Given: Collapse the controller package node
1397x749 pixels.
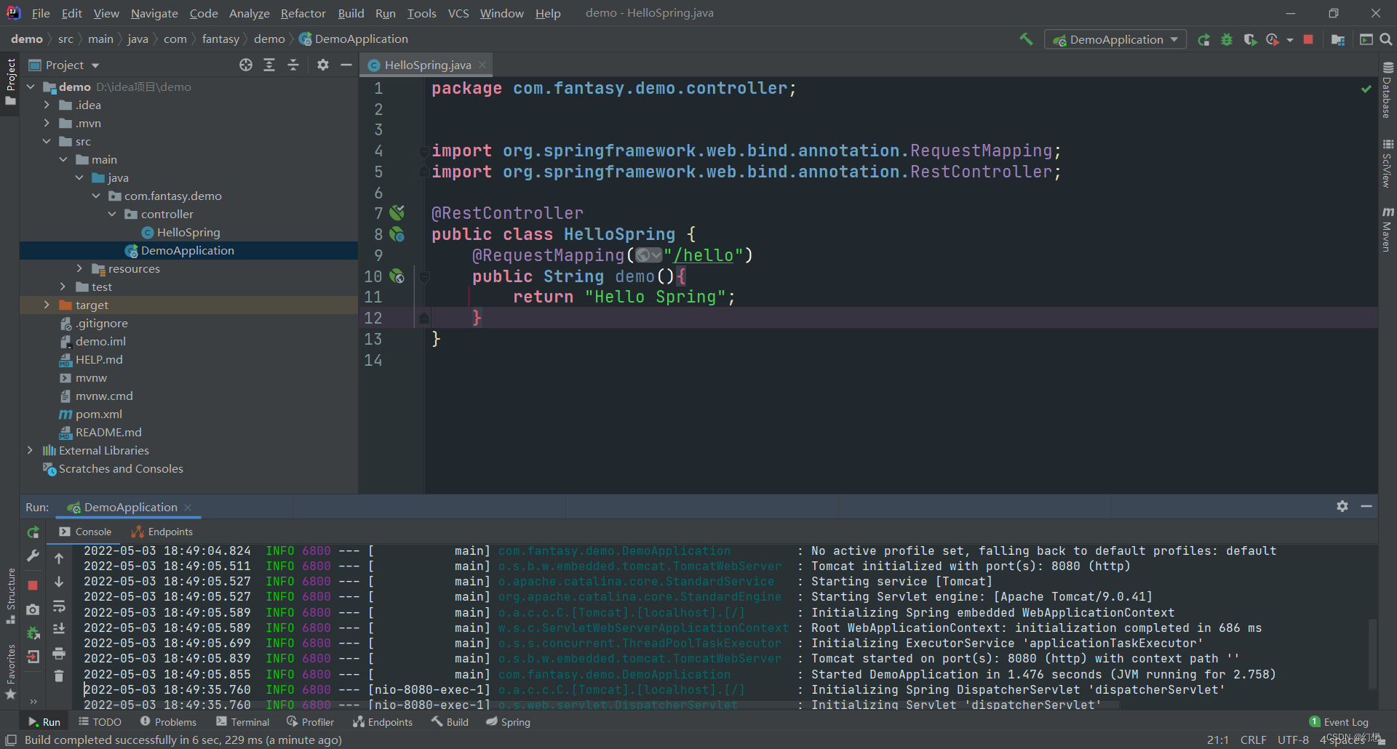Looking at the screenshot, I should coord(112,214).
